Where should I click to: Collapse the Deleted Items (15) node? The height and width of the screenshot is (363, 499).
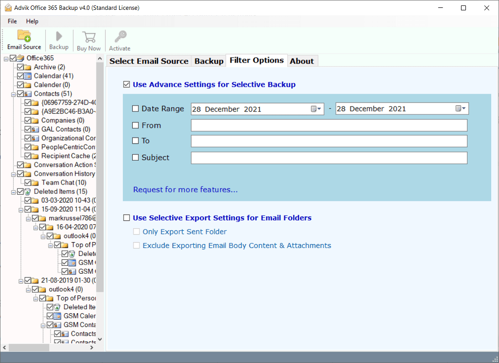(13, 192)
